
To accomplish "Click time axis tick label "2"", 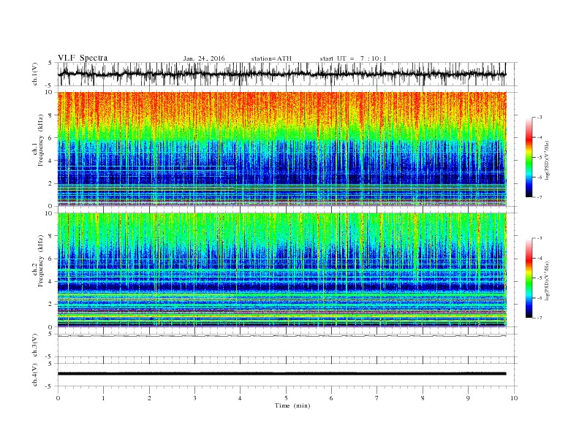I will (149, 398).
